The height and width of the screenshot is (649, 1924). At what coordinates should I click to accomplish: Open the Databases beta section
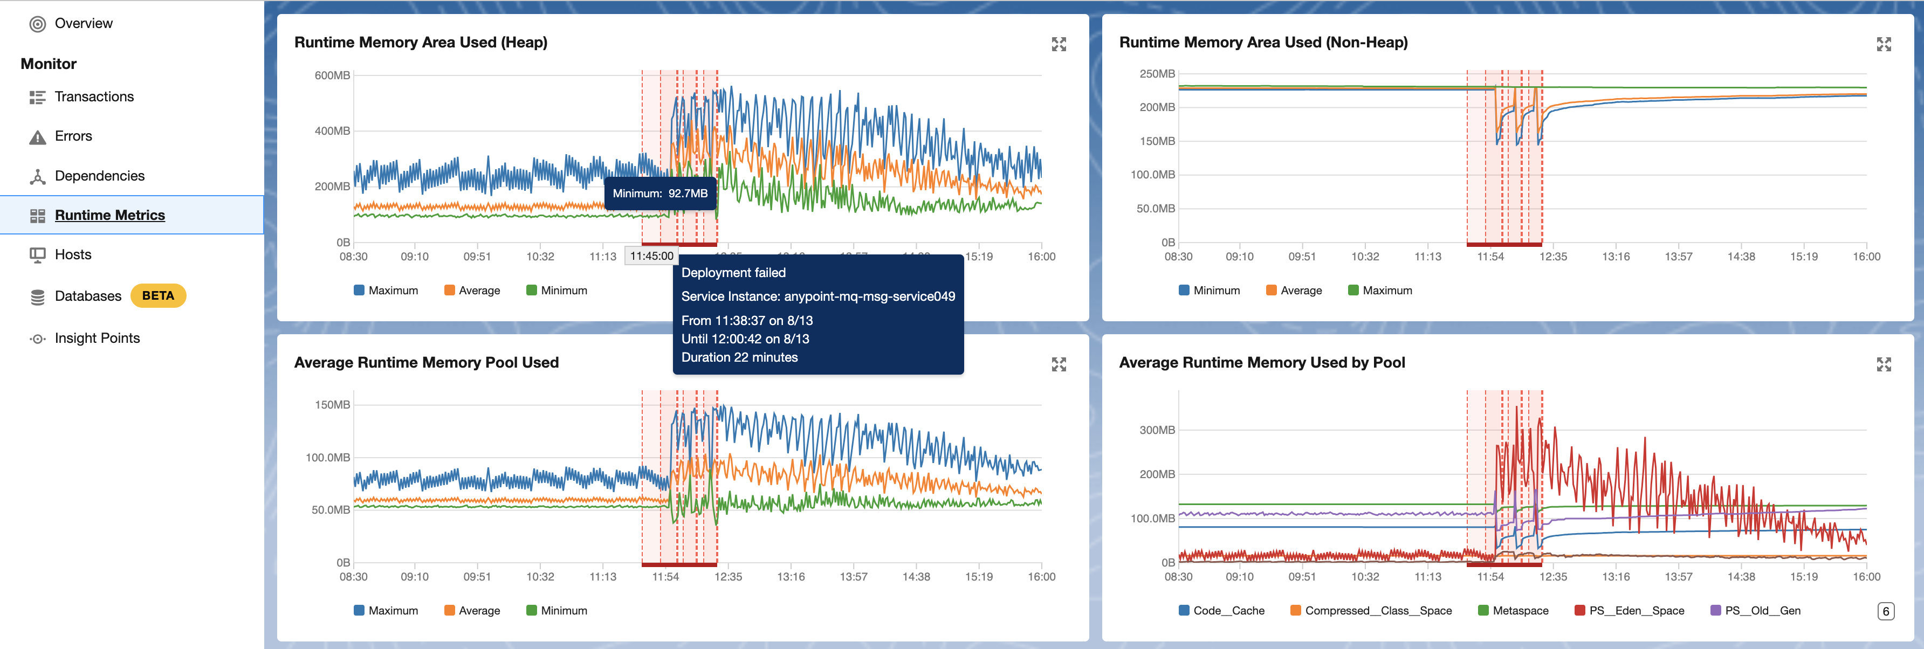pos(87,295)
